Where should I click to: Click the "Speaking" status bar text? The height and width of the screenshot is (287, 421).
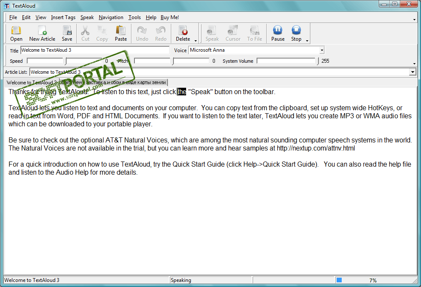pyautogui.click(x=181, y=280)
